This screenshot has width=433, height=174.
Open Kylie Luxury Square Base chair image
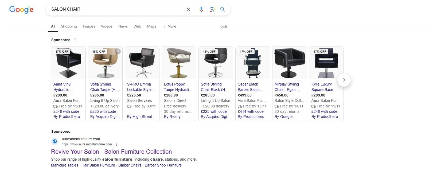(326, 63)
